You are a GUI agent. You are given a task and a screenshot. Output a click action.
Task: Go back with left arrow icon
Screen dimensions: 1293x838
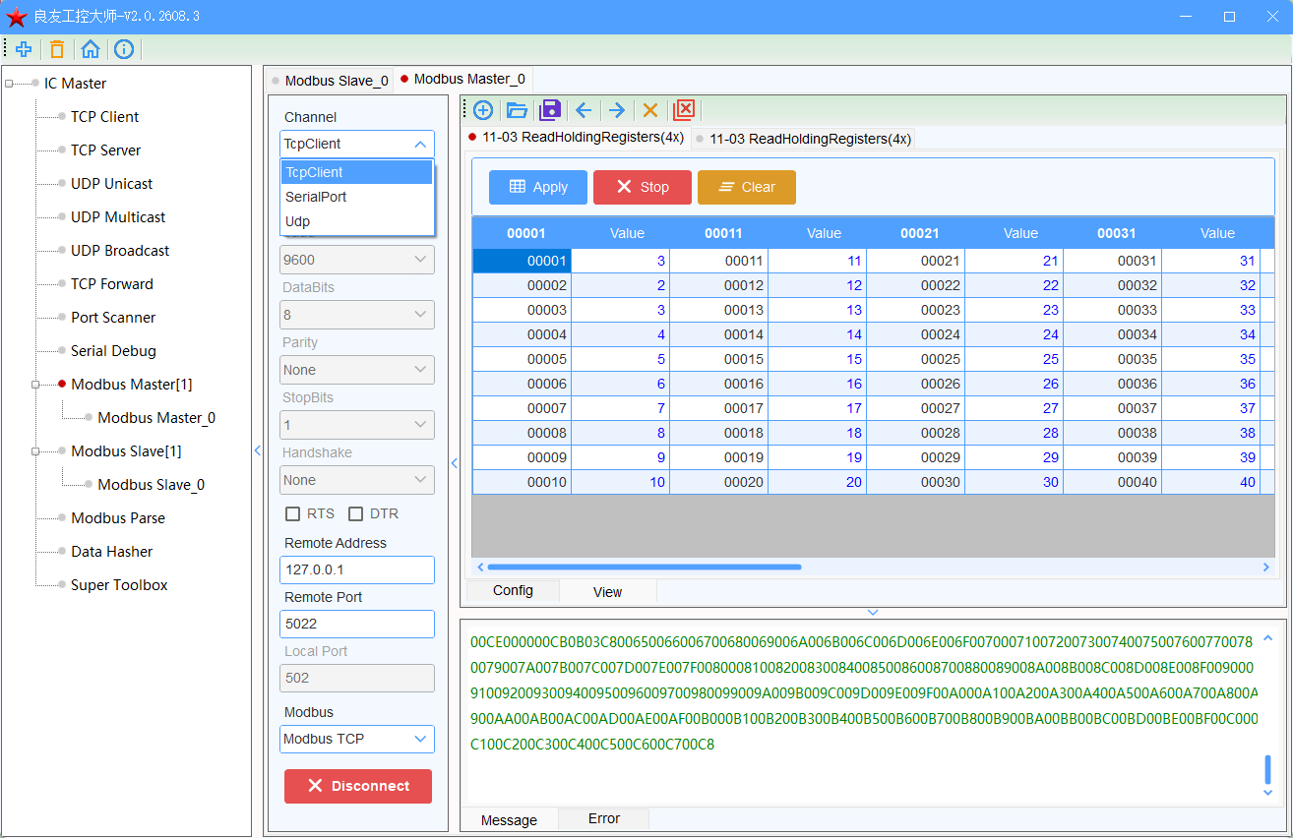(x=584, y=110)
